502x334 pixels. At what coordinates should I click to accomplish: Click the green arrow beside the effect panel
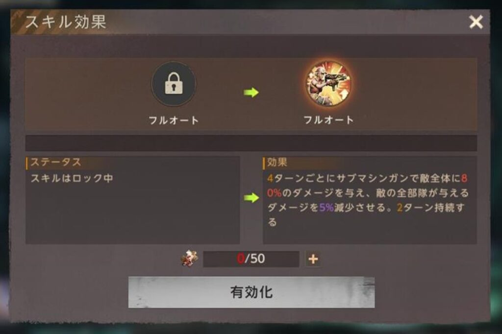251,198
